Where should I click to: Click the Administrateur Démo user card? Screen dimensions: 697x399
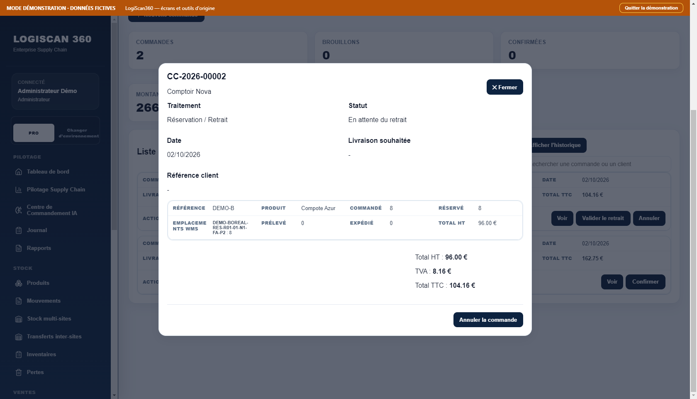click(55, 91)
